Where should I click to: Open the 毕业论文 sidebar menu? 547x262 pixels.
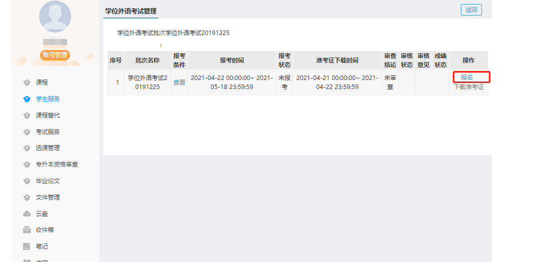[48, 181]
